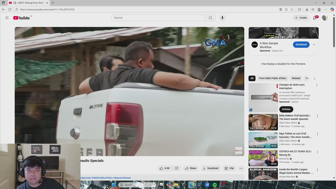Visit GMA Public Affairs channel under Baby Makers
The height and width of the screenshot is (189, 336).
(x=288, y=123)
